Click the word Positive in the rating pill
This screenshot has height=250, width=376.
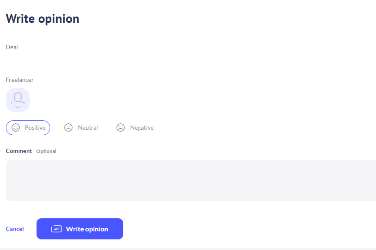(x=35, y=127)
